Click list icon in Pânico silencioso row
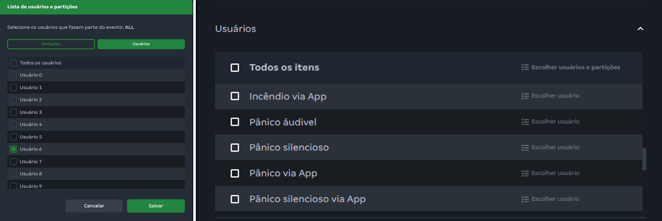The image size is (662, 221). click(x=525, y=148)
